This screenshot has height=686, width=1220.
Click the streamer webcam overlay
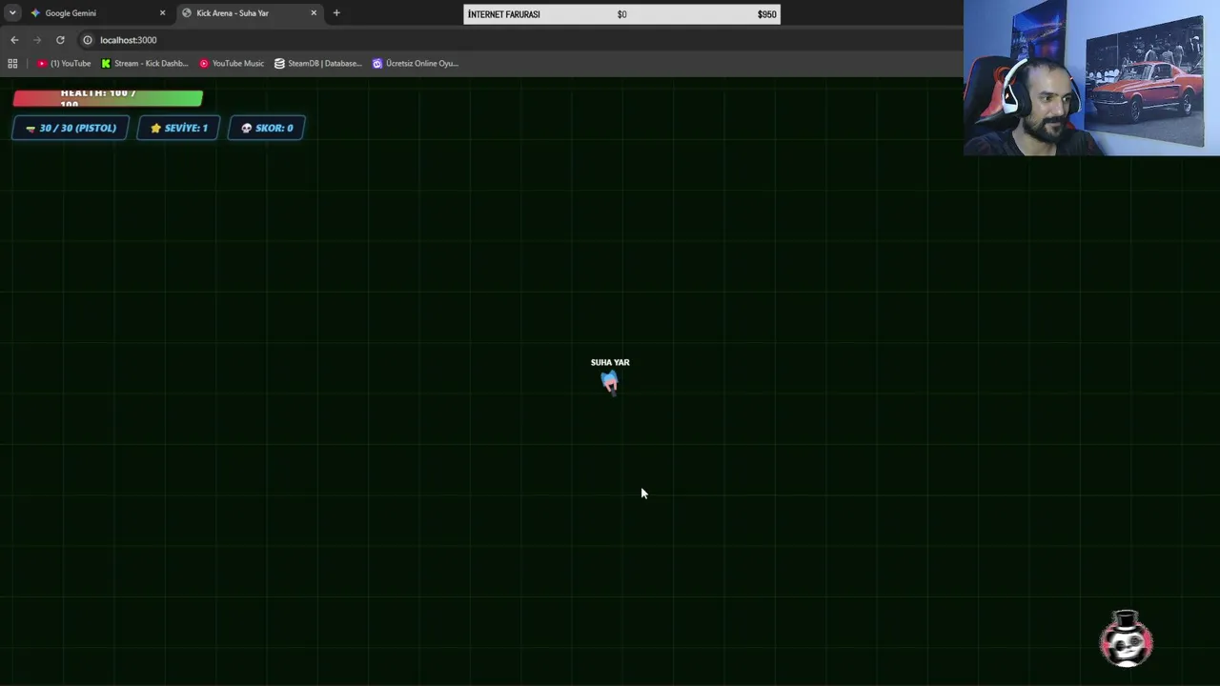point(1091,77)
